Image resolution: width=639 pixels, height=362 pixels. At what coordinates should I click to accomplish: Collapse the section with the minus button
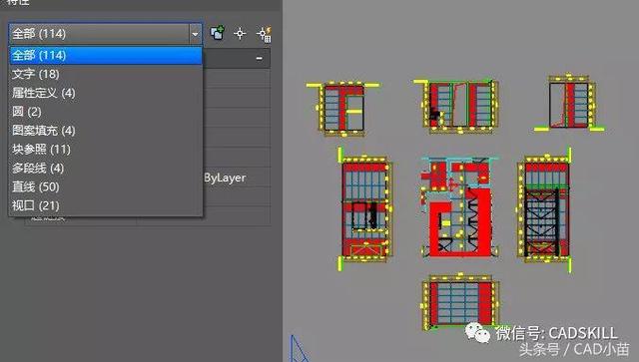coord(259,58)
